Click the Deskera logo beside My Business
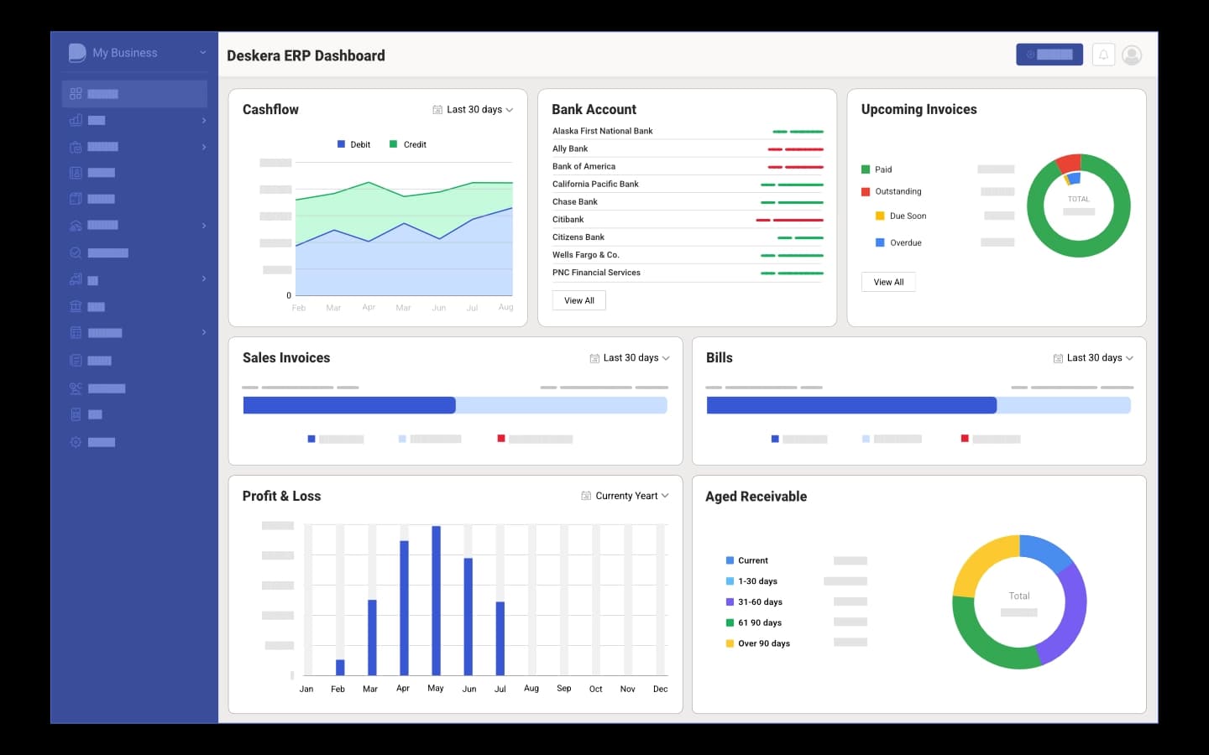The image size is (1209, 755). [x=77, y=53]
